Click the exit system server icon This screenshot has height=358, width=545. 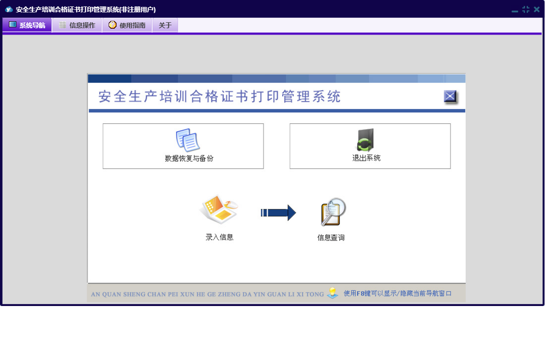point(365,140)
